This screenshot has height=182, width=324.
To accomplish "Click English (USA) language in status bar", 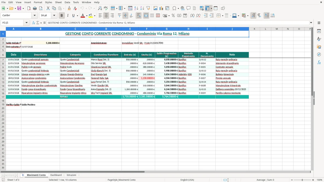I will coord(187,180).
